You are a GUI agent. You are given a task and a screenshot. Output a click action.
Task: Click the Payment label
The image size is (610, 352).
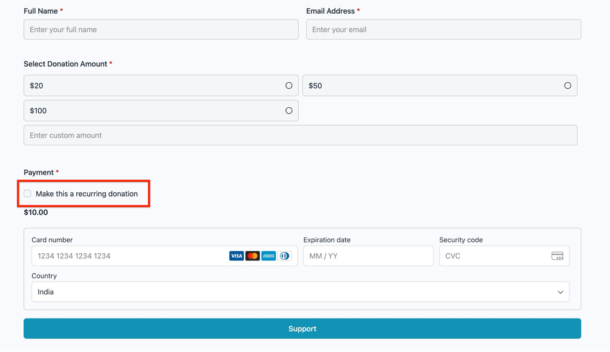[x=39, y=172]
